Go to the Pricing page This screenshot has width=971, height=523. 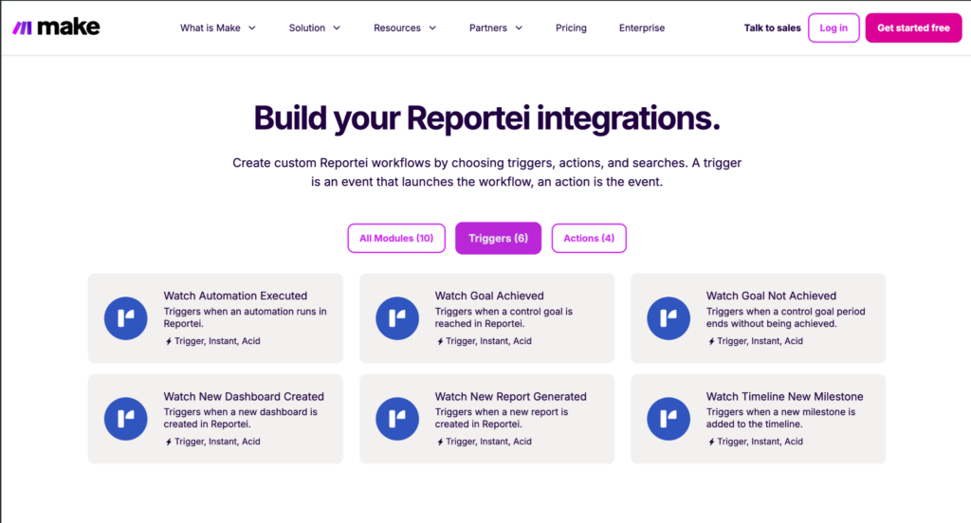tap(571, 27)
